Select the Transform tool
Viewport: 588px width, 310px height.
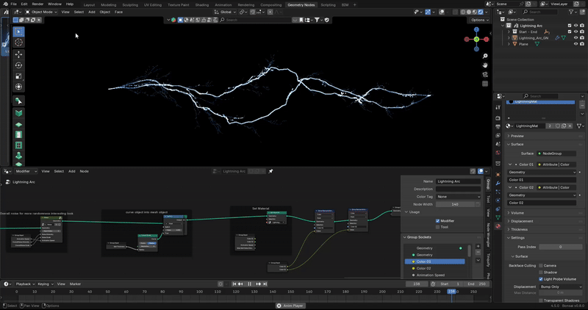click(x=18, y=87)
